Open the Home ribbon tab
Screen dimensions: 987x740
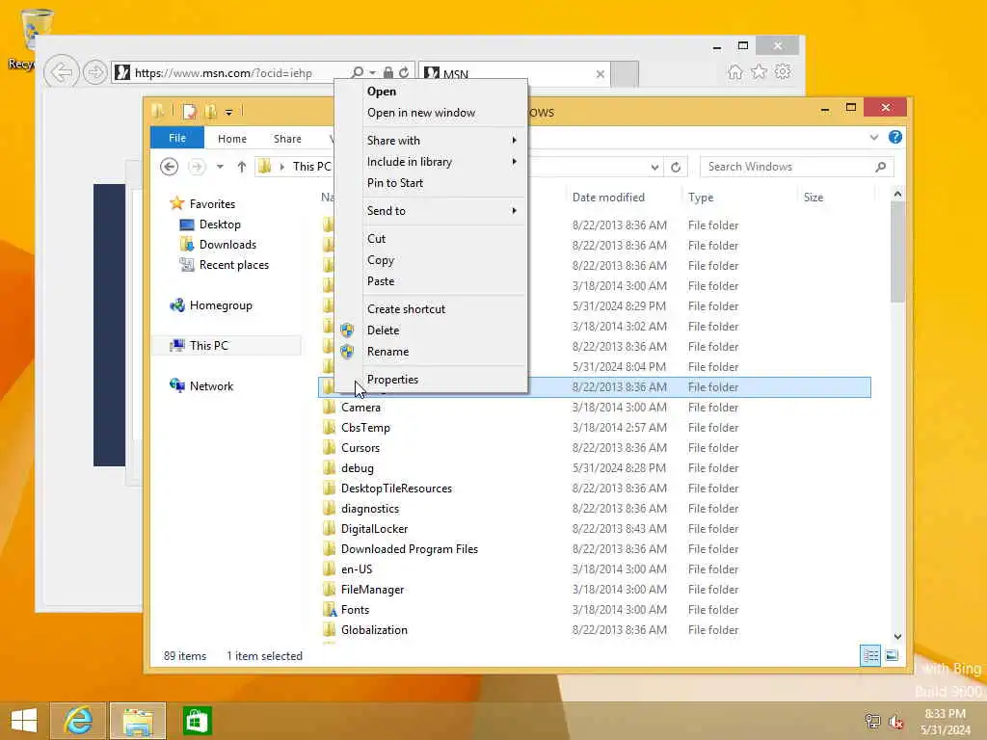pos(232,139)
